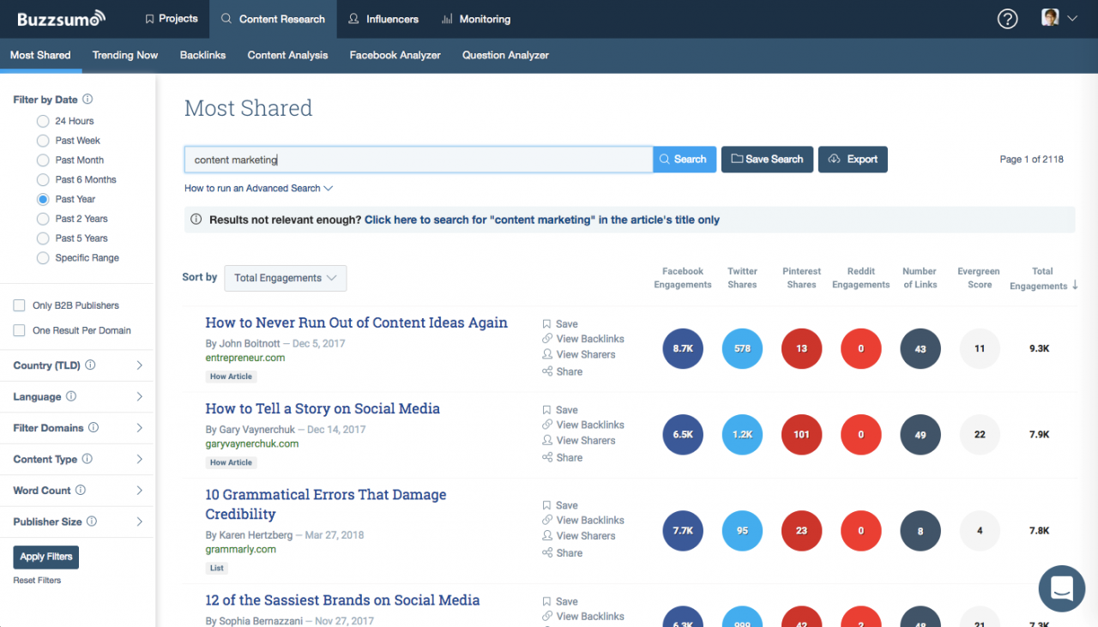
Task: Enable One Result Per Domain checkbox
Action: pos(19,330)
